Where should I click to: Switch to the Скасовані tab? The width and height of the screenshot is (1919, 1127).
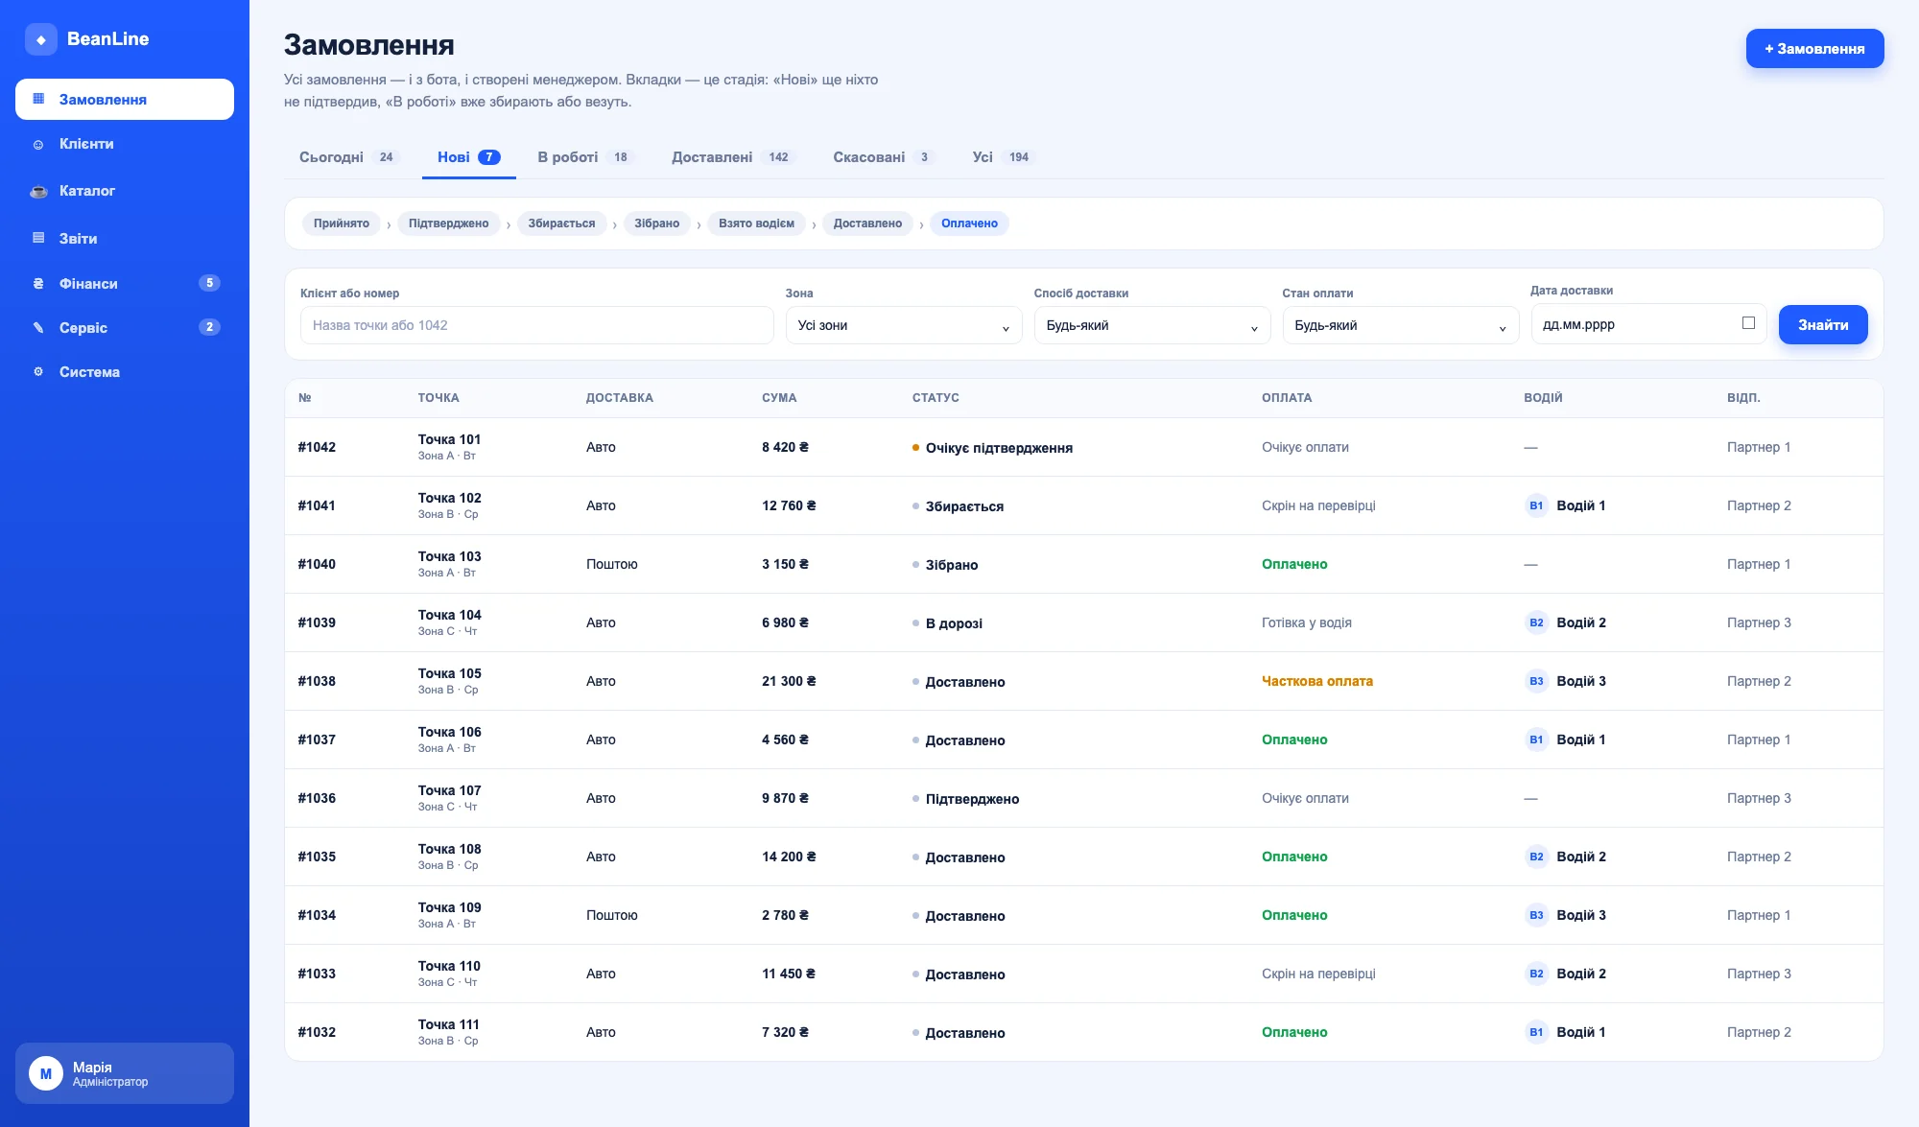click(x=883, y=157)
